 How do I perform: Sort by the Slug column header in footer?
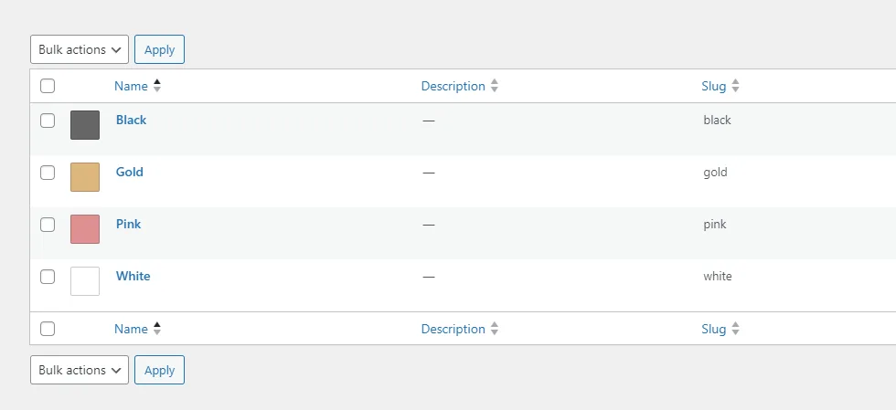pyautogui.click(x=714, y=329)
